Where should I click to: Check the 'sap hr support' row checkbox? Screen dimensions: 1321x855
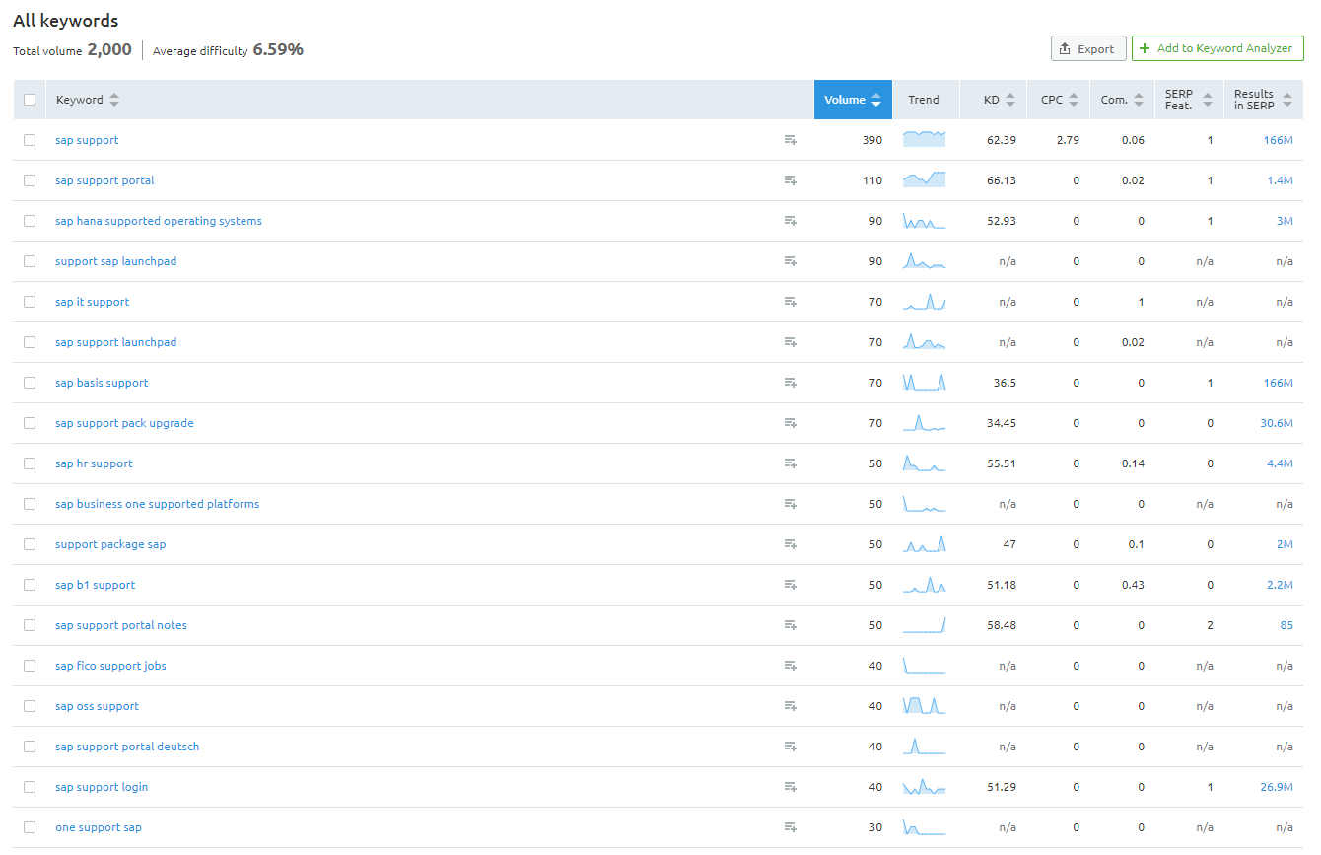coord(30,463)
